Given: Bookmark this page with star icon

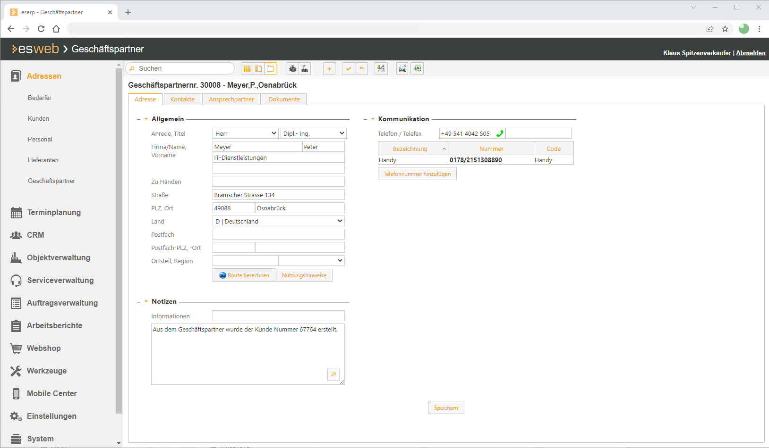Looking at the screenshot, I should point(725,29).
